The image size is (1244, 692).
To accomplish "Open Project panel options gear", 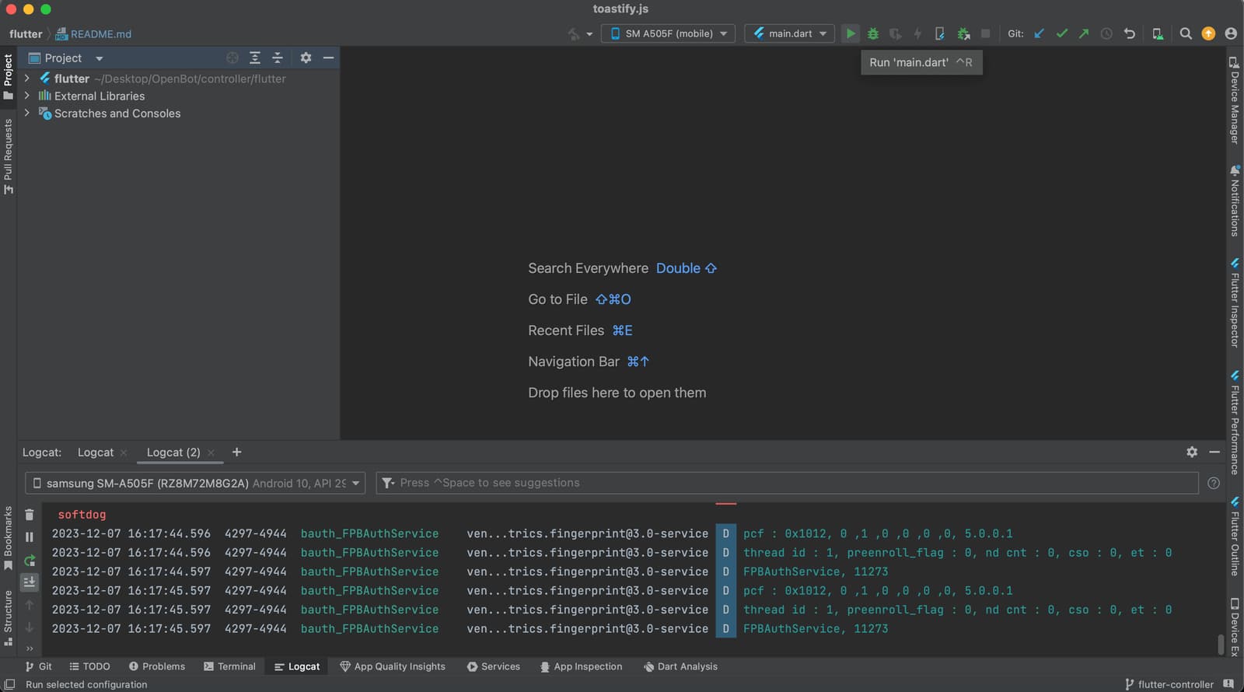I will (x=306, y=58).
